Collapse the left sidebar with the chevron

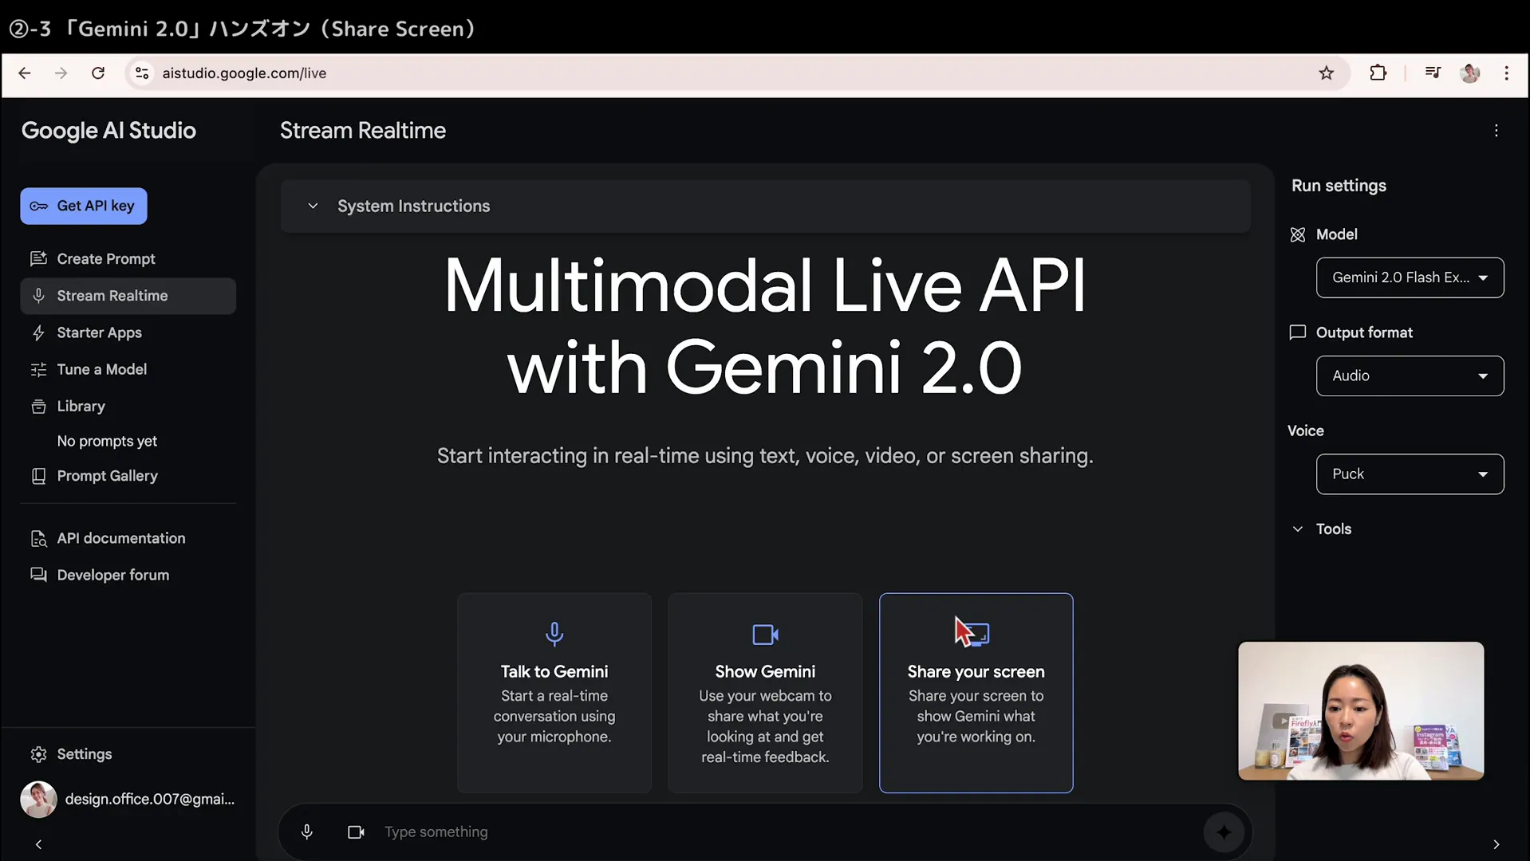click(x=38, y=844)
